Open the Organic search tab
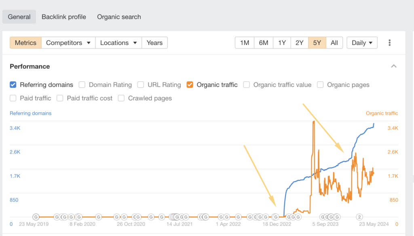 click(x=119, y=17)
